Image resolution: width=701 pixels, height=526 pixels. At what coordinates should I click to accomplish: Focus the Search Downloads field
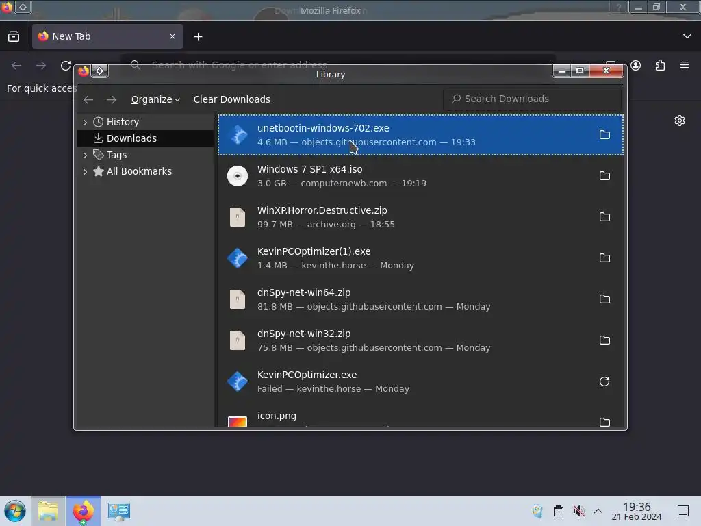(532, 99)
